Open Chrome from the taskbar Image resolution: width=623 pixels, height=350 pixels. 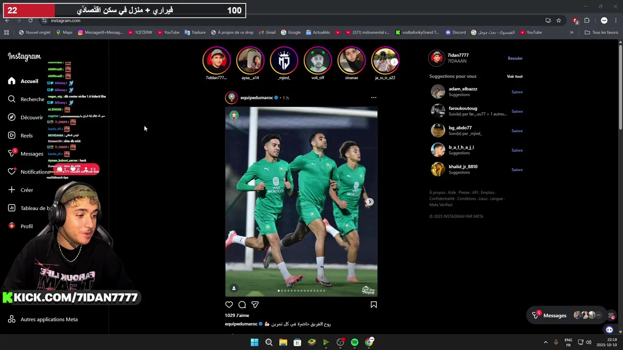369,342
